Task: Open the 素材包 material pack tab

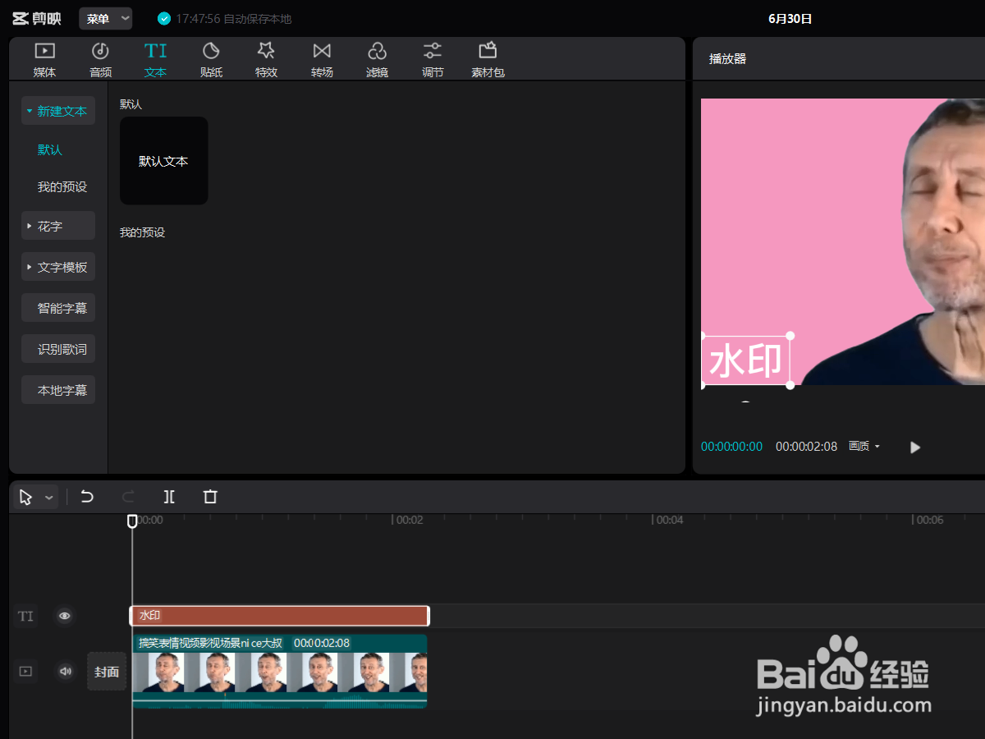Action: (488, 60)
